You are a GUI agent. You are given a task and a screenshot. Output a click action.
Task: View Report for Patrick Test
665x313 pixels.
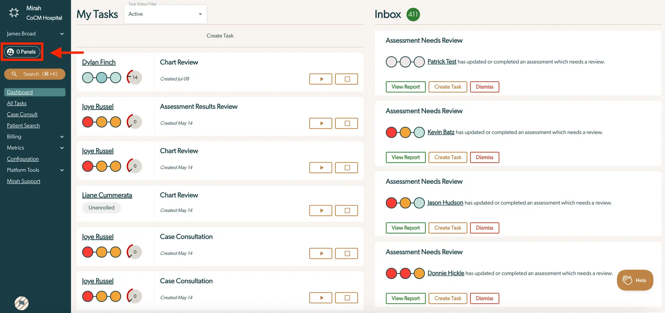405,87
